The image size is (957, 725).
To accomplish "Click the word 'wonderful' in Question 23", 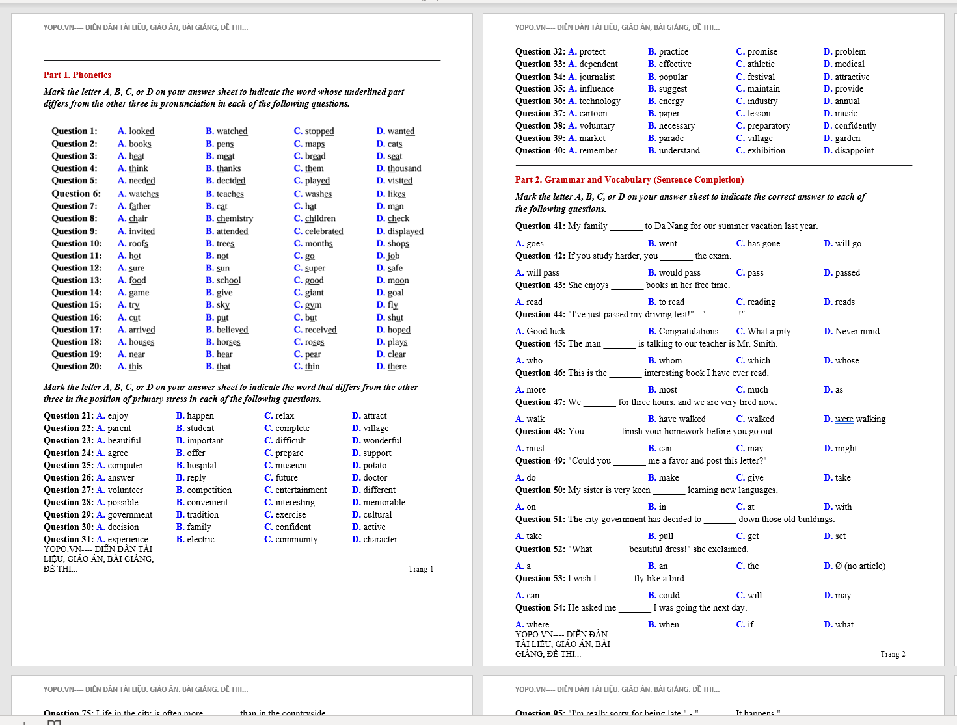I will pos(382,441).
